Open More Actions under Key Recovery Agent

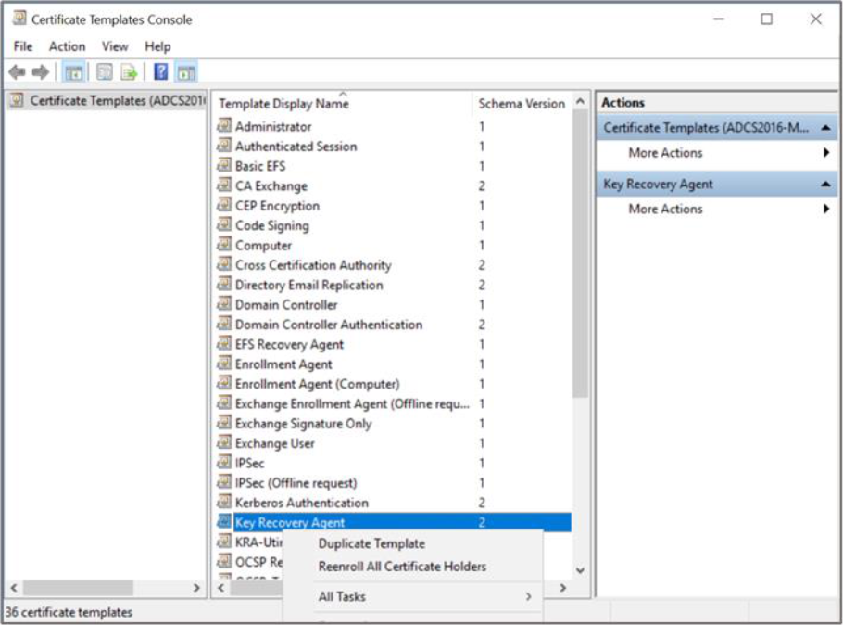pyautogui.click(x=665, y=210)
